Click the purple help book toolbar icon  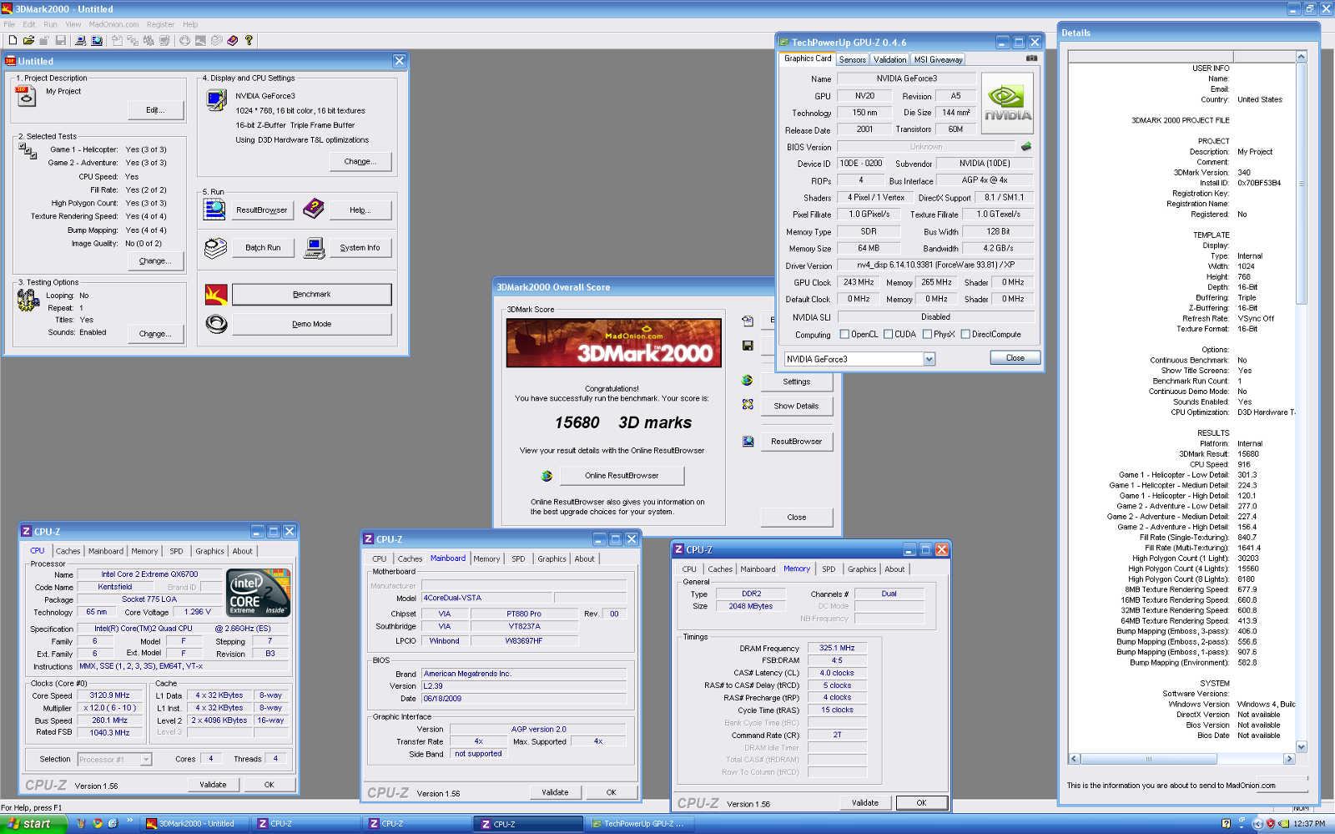pos(233,40)
